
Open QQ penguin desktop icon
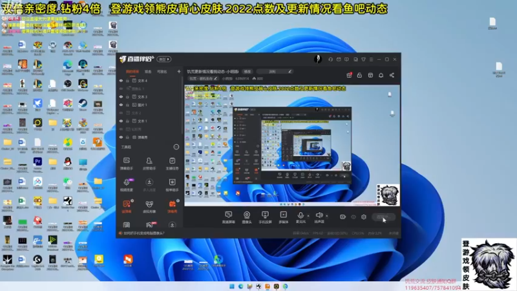[68, 164]
